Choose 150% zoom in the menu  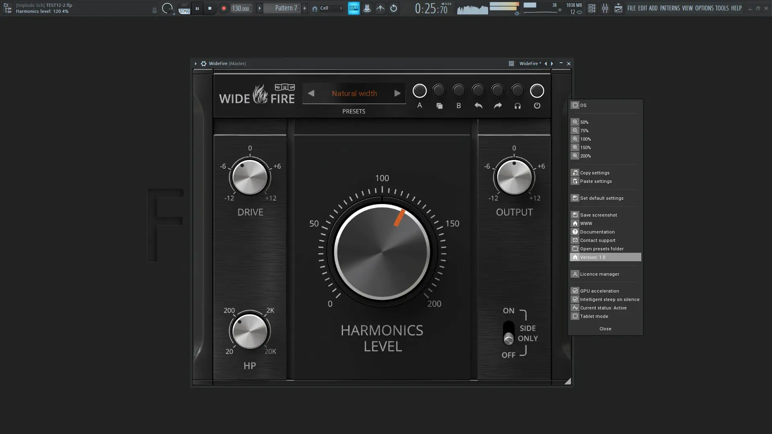pos(585,147)
